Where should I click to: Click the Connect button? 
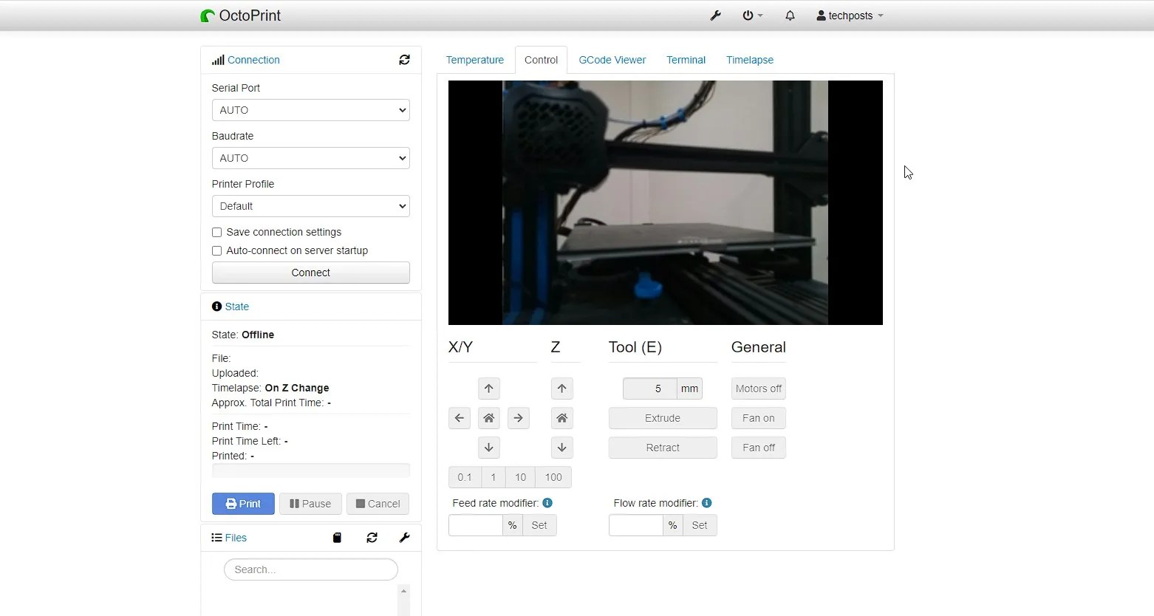coord(310,273)
